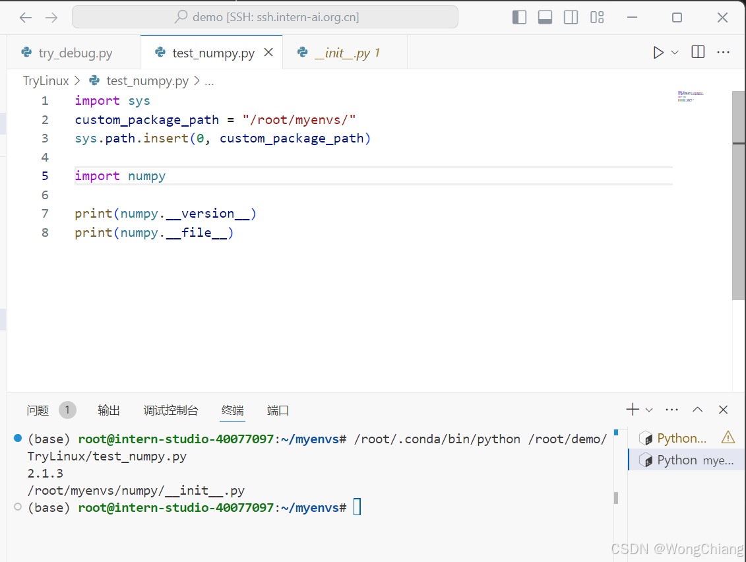Open the editor more actions menu
The height and width of the screenshot is (562, 746).
pyautogui.click(x=723, y=52)
